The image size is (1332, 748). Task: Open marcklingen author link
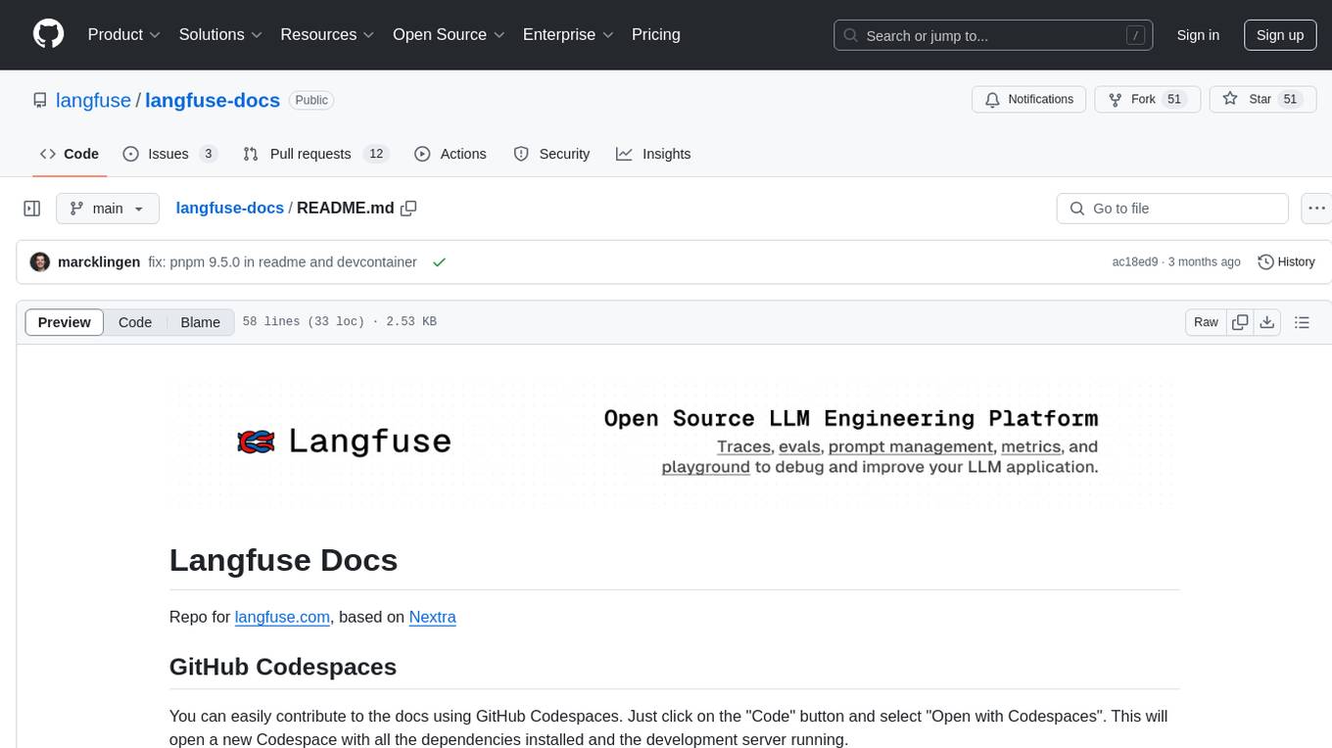[99, 262]
